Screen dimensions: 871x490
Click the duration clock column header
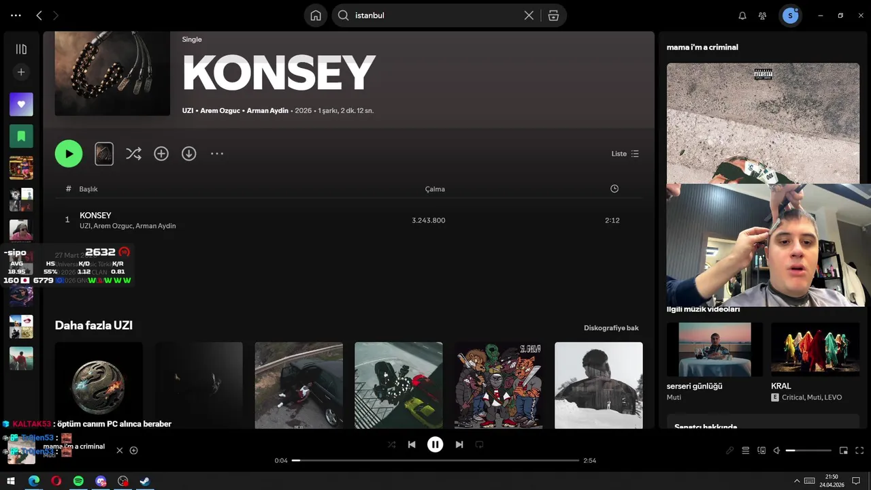[x=614, y=189]
